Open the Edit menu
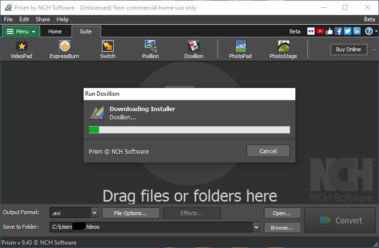 pos(24,19)
